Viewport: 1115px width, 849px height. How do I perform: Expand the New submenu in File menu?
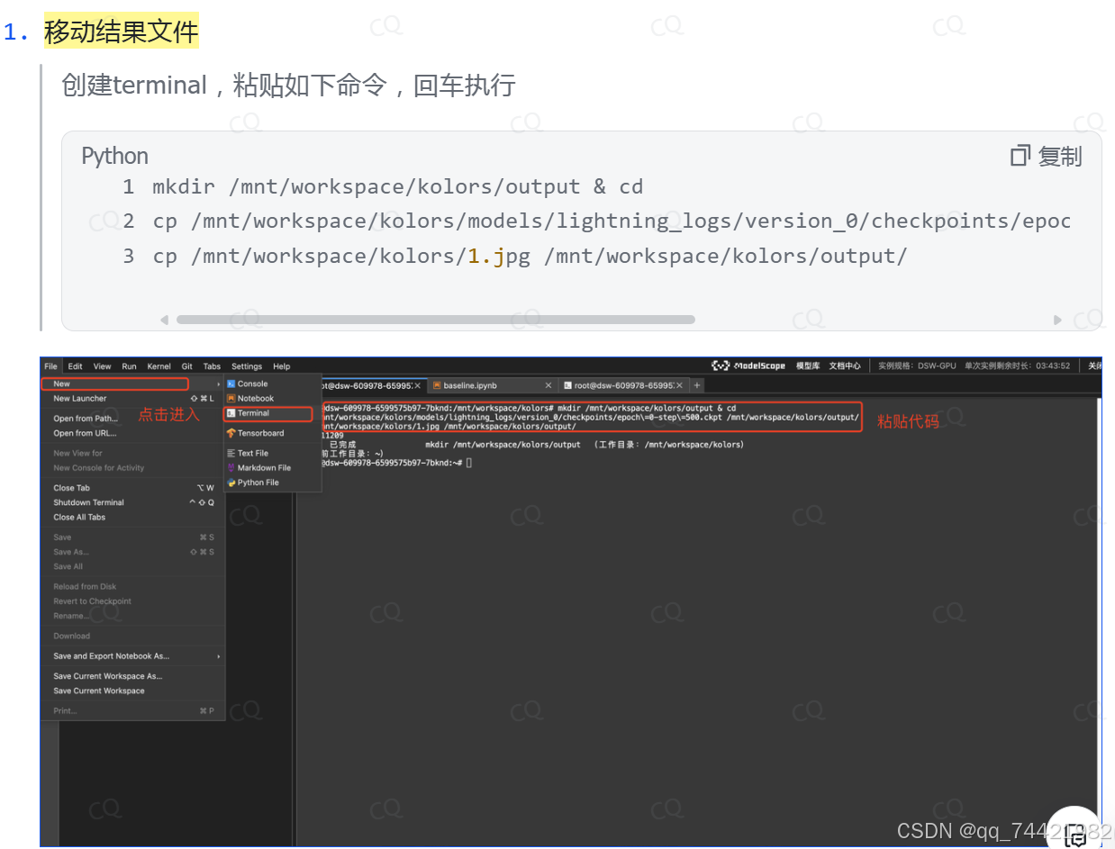[x=114, y=384]
